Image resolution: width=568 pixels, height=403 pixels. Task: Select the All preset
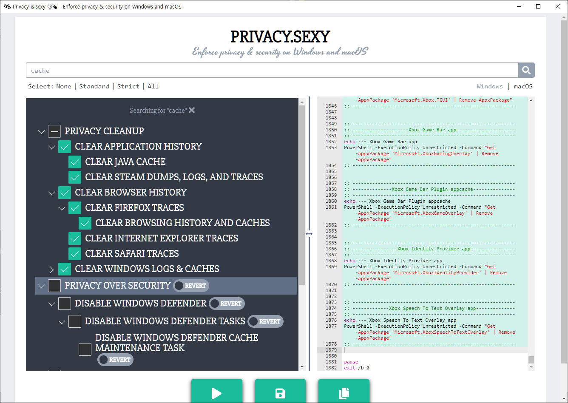[x=153, y=86]
